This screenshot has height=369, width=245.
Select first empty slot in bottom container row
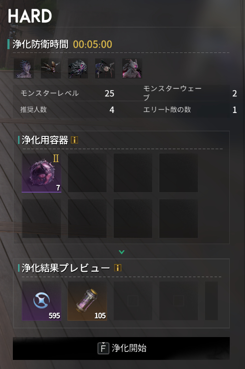coord(41,219)
